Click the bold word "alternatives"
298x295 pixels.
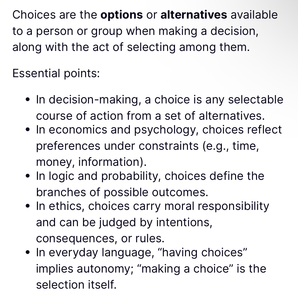pos(194,15)
